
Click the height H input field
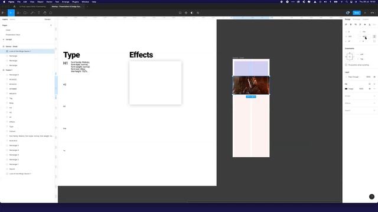click(364, 37)
